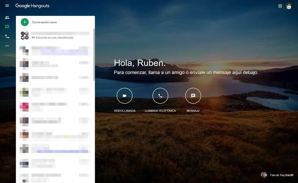Open the account profile avatar
The height and width of the screenshot is (183, 298).
click(289, 6)
